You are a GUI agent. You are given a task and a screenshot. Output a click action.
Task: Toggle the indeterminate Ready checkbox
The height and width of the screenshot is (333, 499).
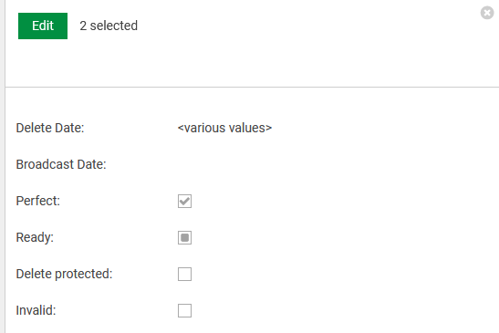tap(184, 238)
